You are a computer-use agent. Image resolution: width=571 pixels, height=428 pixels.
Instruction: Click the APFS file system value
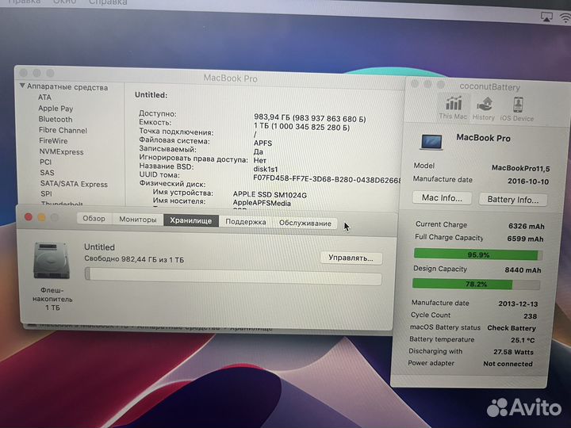(x=263, y=143)
